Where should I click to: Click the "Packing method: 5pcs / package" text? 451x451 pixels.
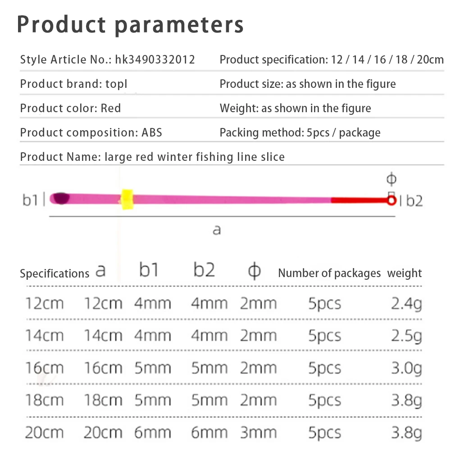coord(300,132)
